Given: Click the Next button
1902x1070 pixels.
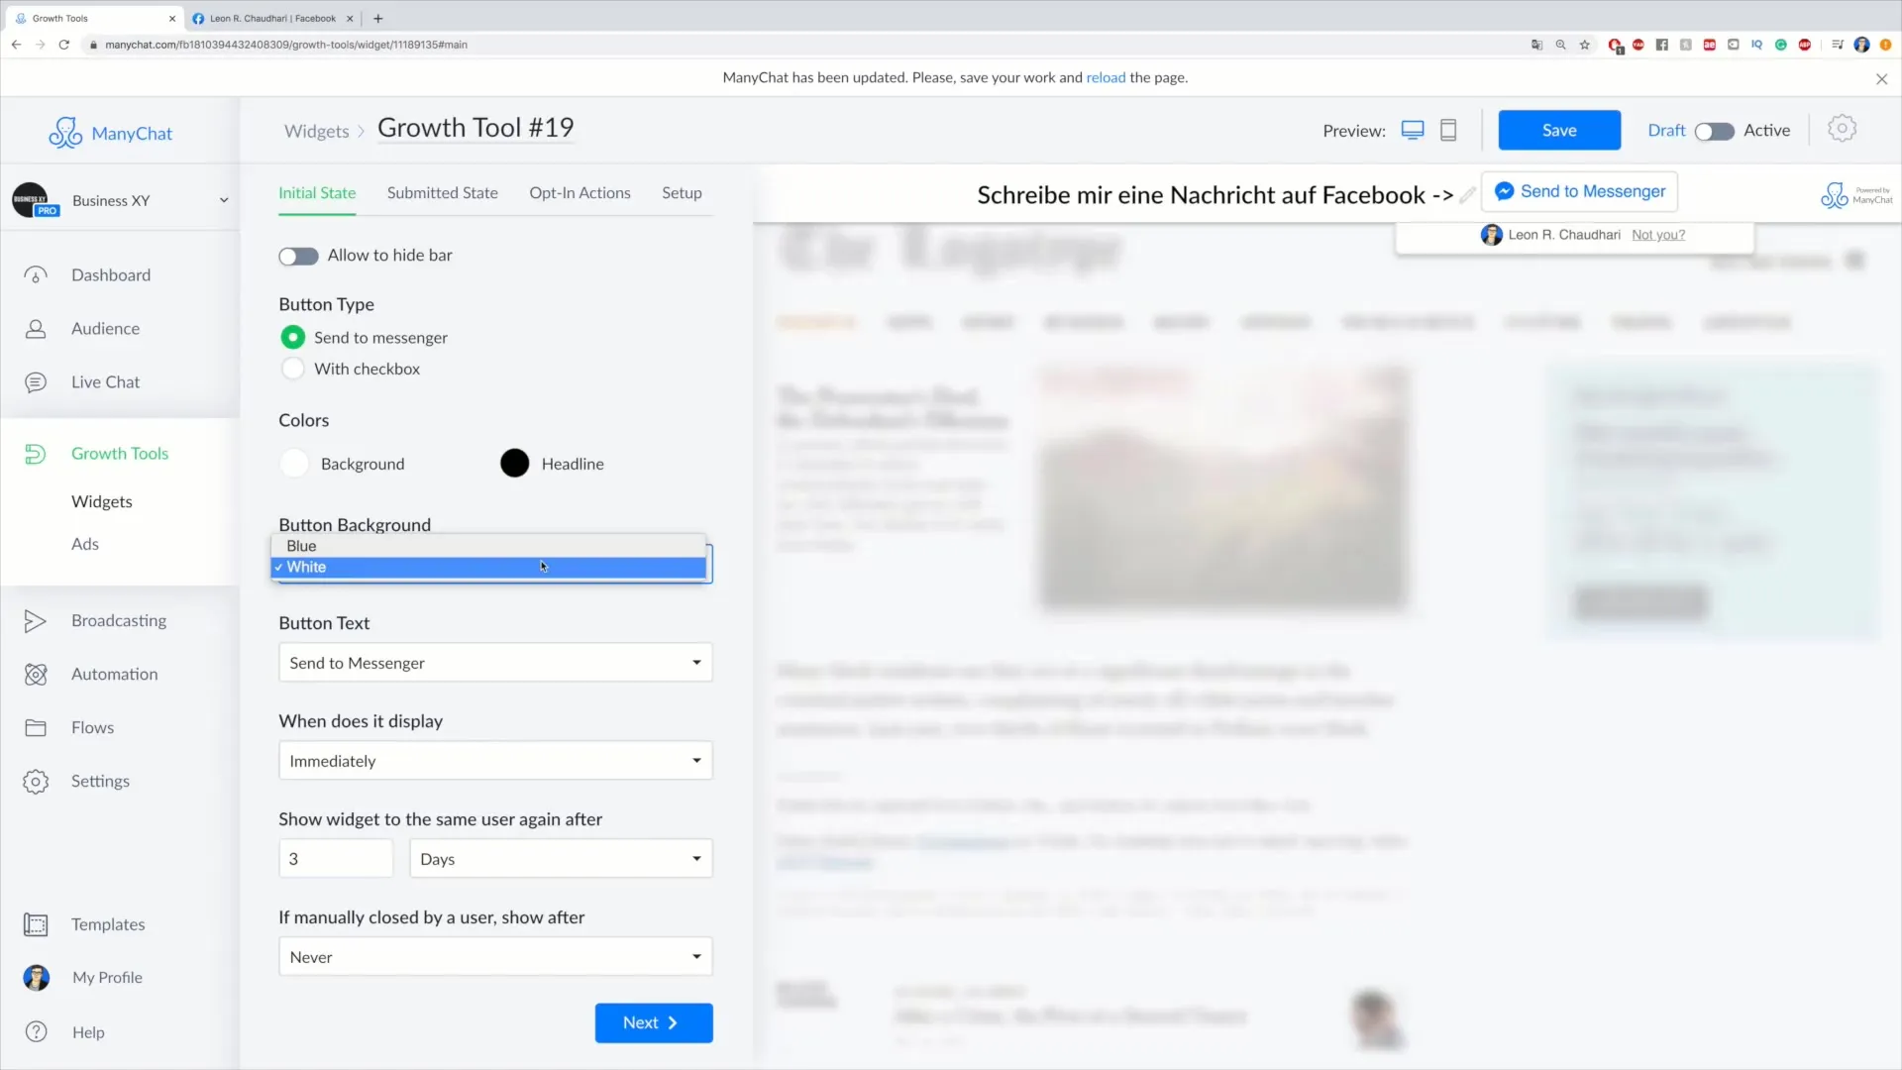Looking at the screenshot, I should pyautogui.click(x=653, y=1021).
